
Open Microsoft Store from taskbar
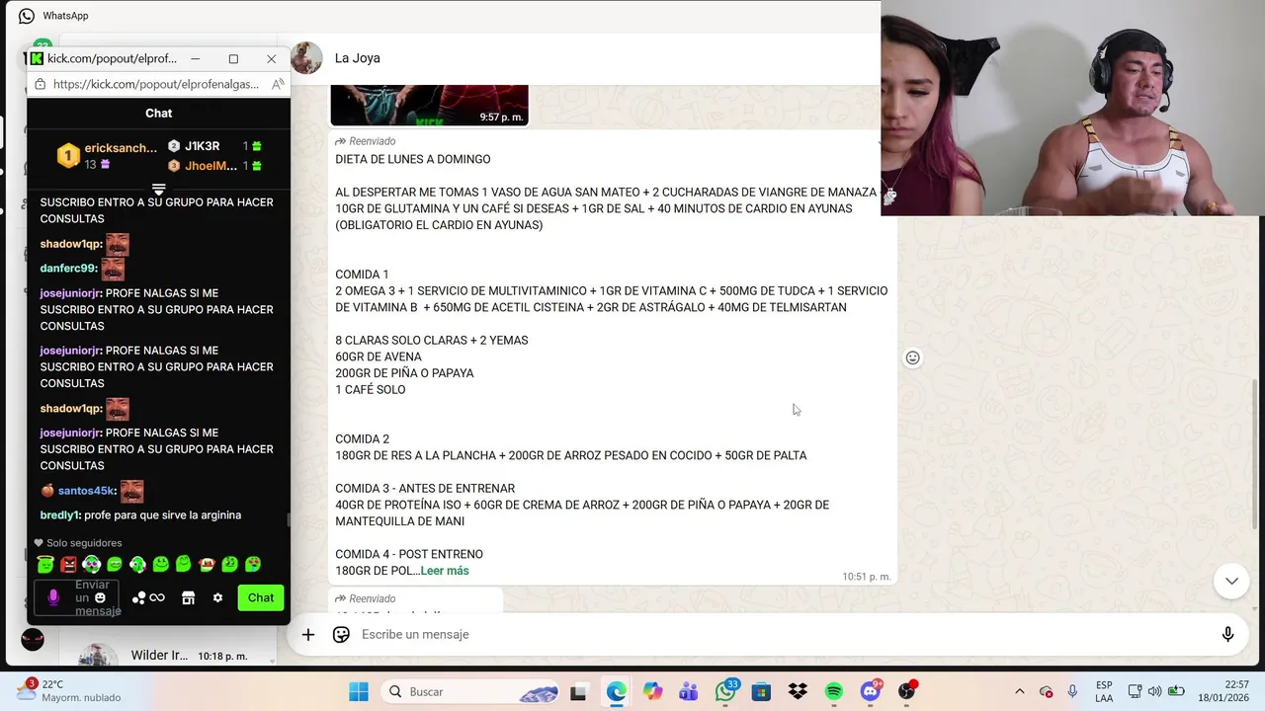761,692
